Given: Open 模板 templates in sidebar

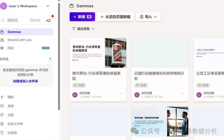Looking at the screenshot, I should click(11, 97).
